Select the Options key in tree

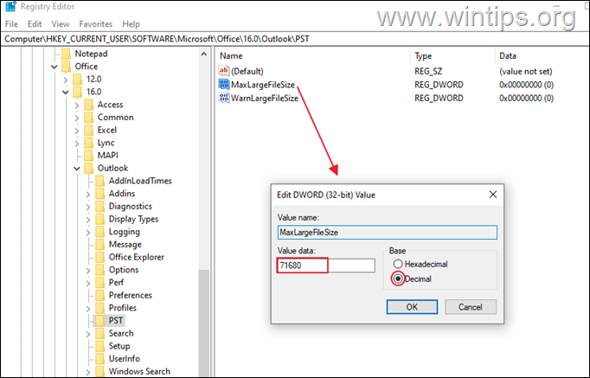click(124, 270)
